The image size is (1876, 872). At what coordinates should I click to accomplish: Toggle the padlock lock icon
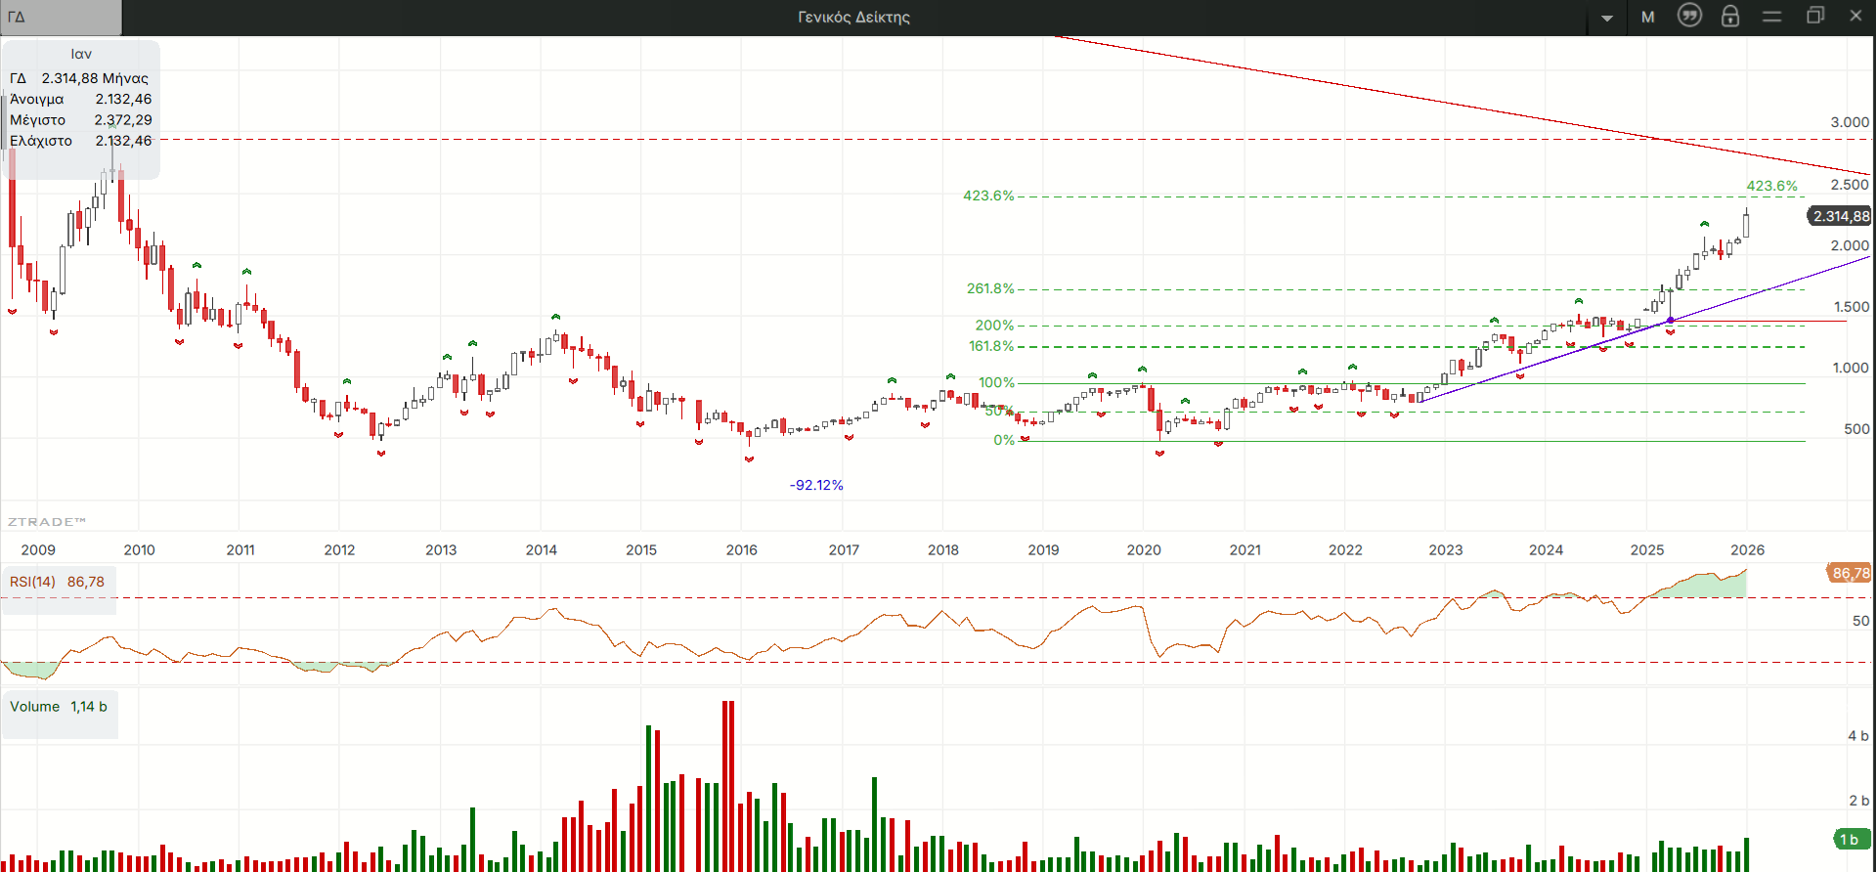pyautogui.click(x=1730, y=16)
